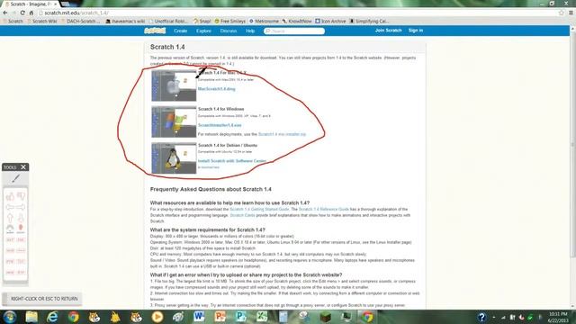Click the Scratch 1.4 msi installer zip link
Image resolution: width=576 pixels, height=324 pixels.
[282, 134]
